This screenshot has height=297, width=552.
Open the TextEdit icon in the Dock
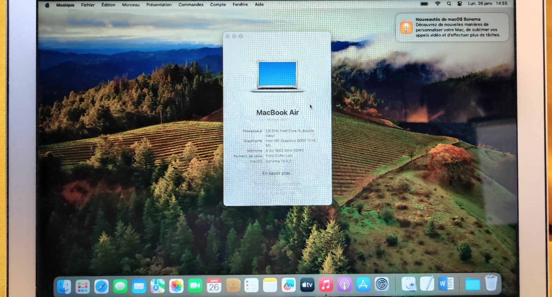point(427,284)
